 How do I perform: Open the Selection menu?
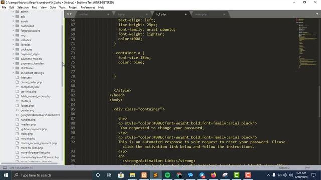(23, 7)
